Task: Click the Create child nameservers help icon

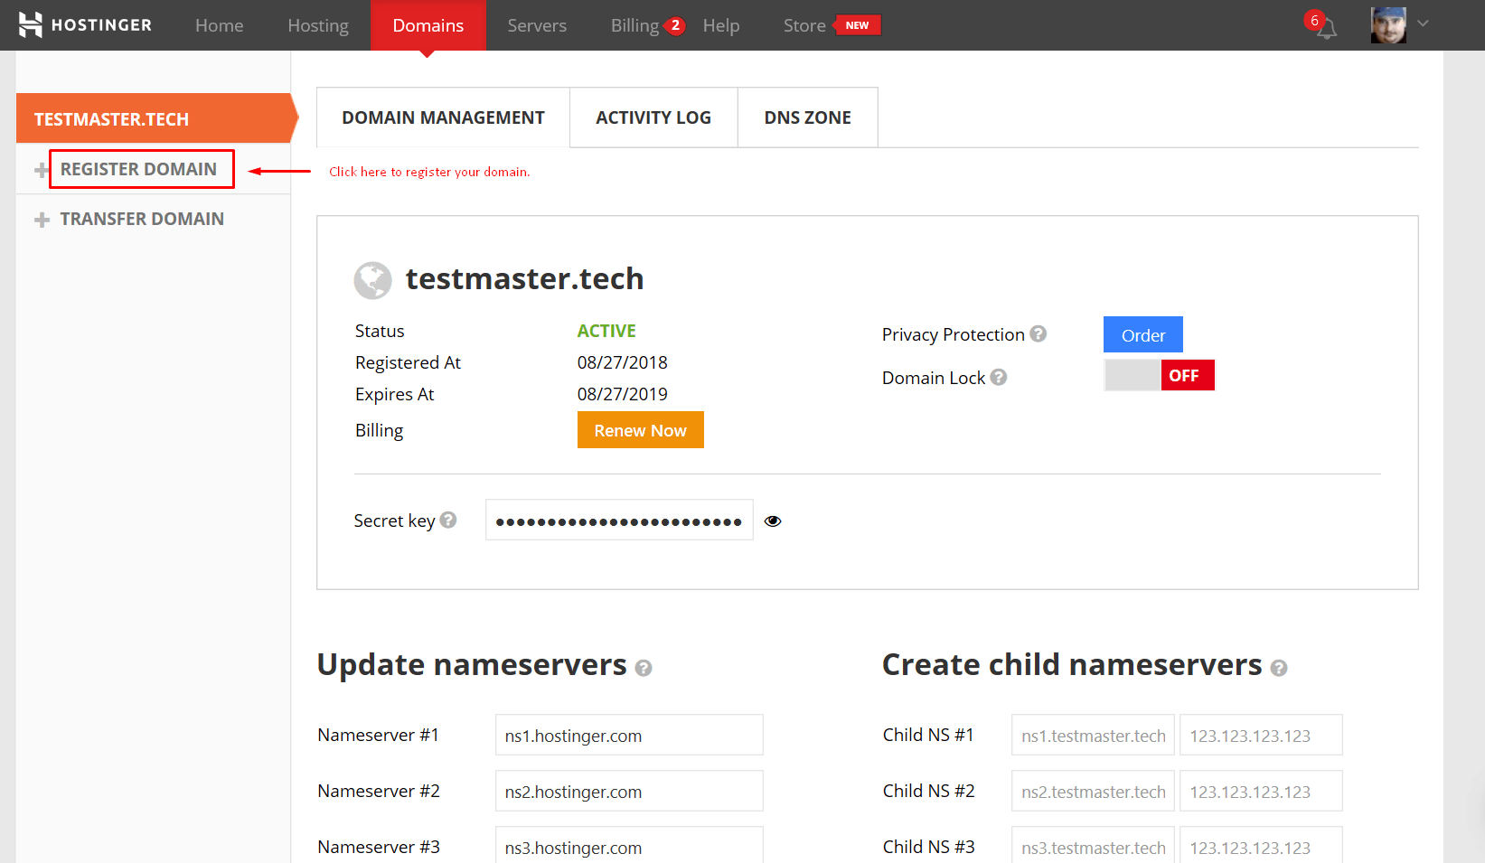Action: click(x=1279, y=668)
